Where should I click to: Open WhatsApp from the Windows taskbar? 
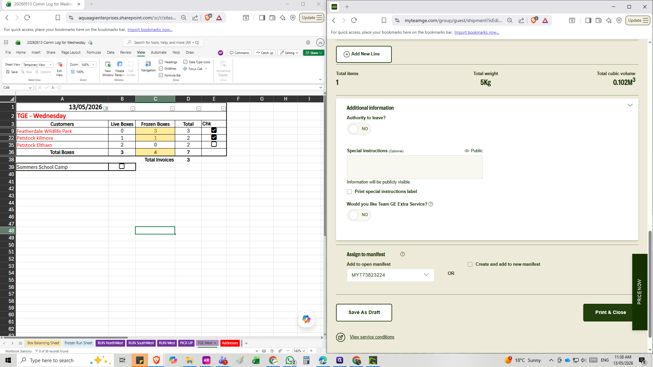click(x=290, y=360)
